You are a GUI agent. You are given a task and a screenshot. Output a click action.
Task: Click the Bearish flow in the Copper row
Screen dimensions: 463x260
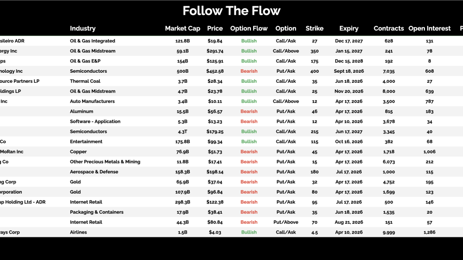(249, 152)
